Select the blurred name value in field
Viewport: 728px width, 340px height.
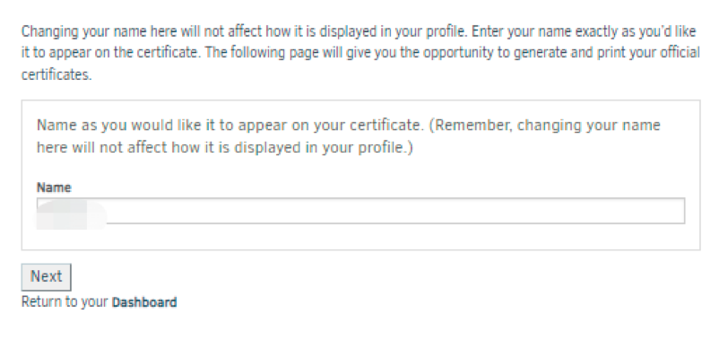tap(72, 214)
